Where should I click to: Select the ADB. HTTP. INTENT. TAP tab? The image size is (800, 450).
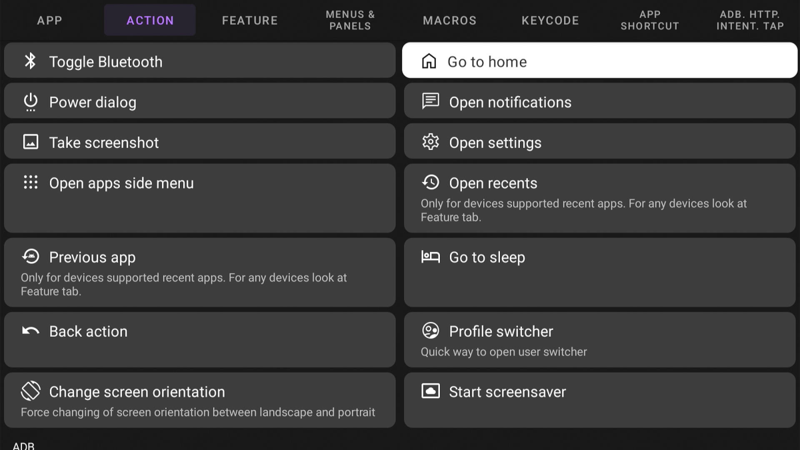(x=750, y=20)
